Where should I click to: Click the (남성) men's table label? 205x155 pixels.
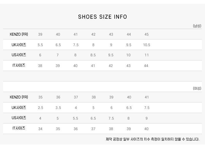pos(197,26)
